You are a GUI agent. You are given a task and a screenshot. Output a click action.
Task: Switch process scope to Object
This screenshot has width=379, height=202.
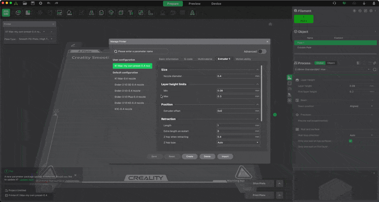[x=331, y=63]
